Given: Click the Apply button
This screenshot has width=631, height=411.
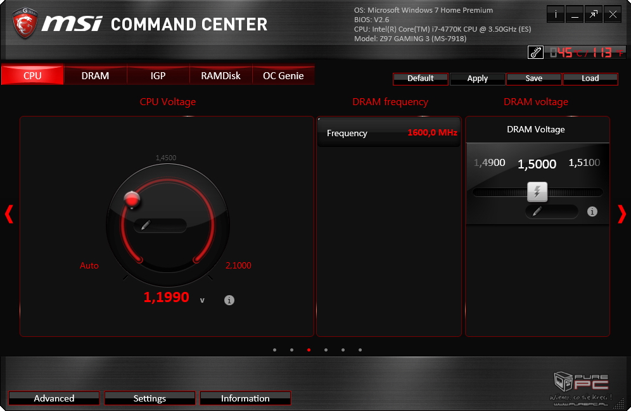Looking at the screenshot, I should [477, 79].
